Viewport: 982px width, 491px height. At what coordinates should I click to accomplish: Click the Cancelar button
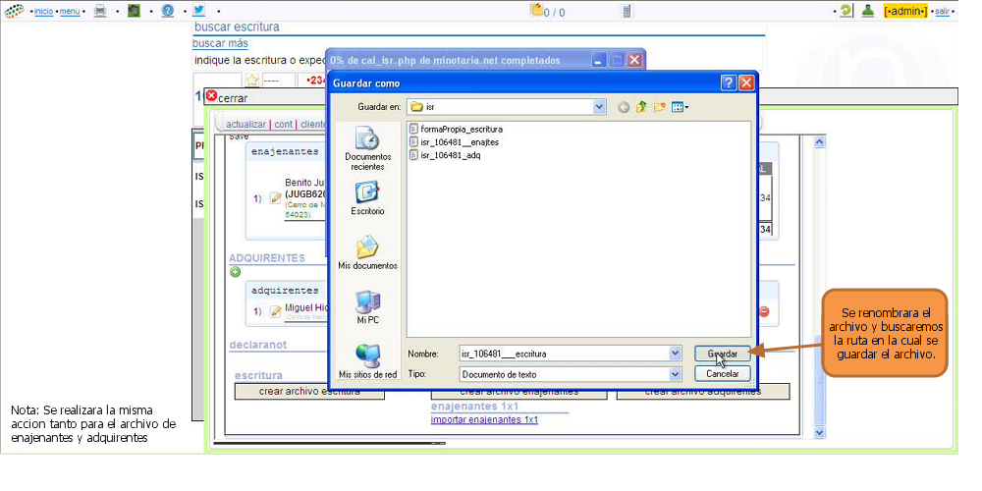[x=722, y=374]
